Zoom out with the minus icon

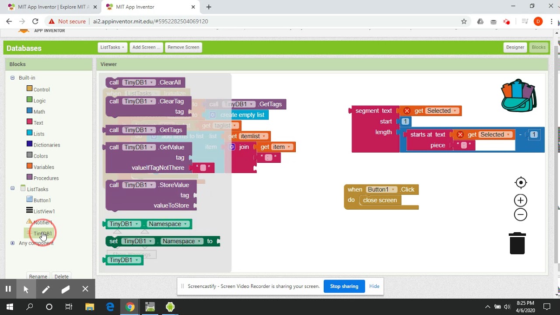(x=521, y=214)
